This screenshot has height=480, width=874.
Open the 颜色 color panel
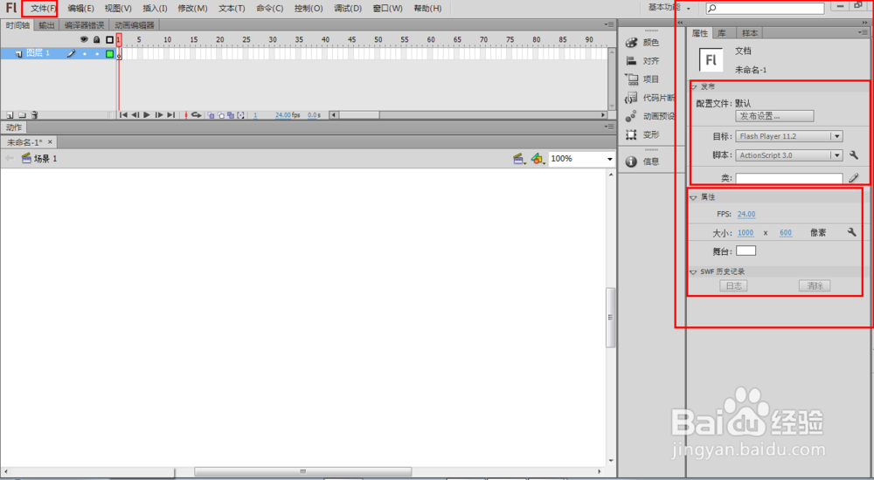(x=642, y=43)
